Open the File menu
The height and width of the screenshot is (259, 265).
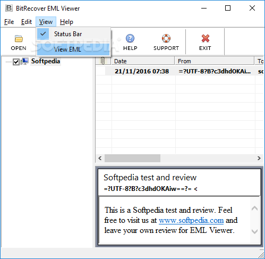[9, 22]
